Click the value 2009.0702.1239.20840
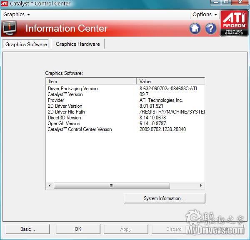 pos(162,129)
